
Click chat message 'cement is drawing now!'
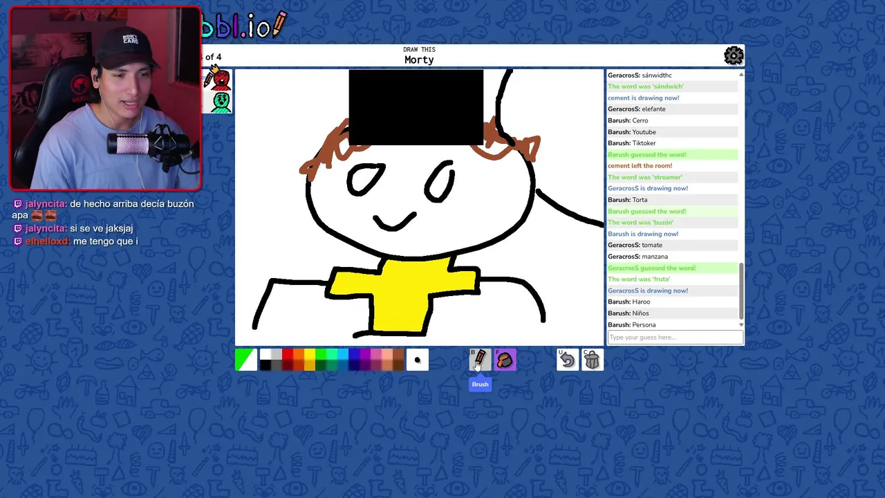643,98
